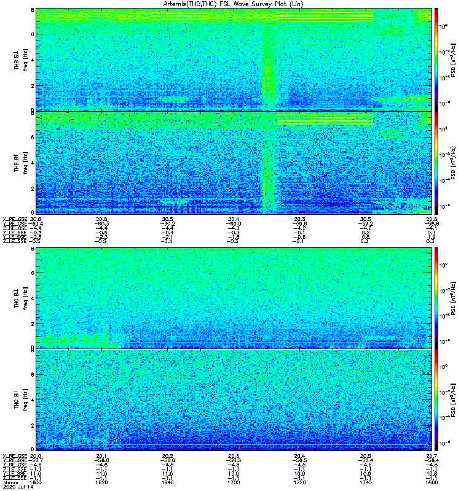This screenshot has height=491, width=461.
Task: Click the '20.7' X_RE_GSE value
Action: point(432,456)
